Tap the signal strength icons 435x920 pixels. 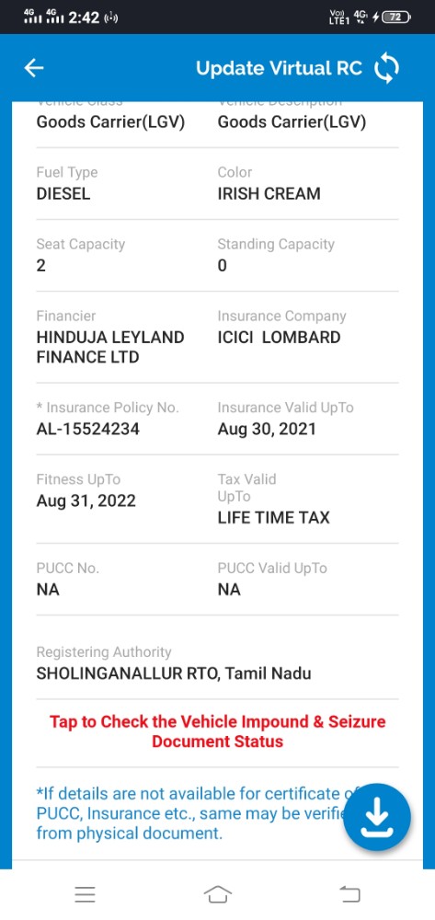44,17
